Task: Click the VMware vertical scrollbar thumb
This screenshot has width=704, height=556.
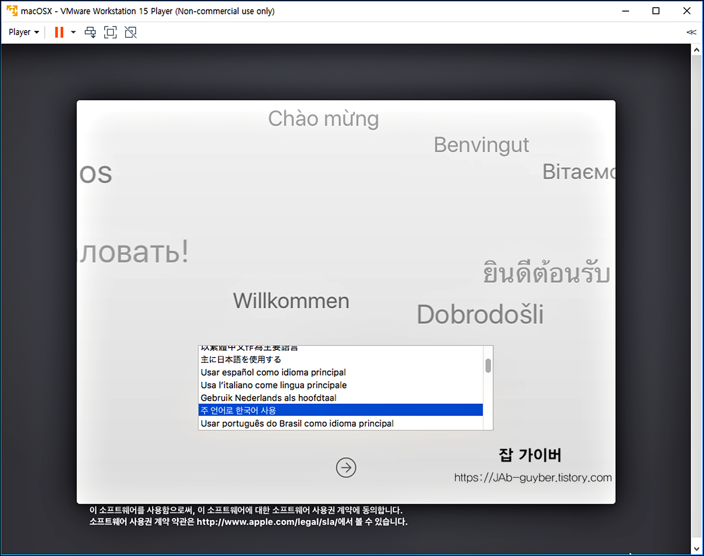Action: (696, 297)
